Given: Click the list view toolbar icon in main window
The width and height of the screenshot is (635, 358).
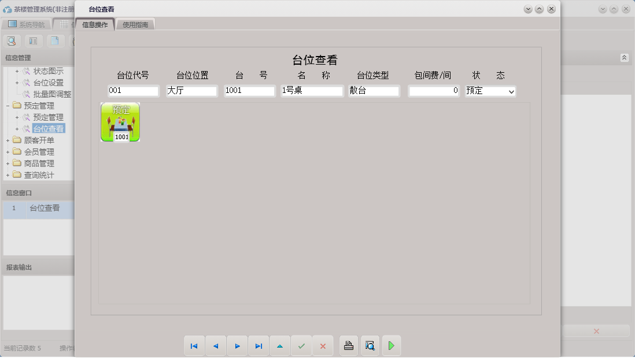Looking at the screenshot, I should pyautogui.click(x=33, y=41).
